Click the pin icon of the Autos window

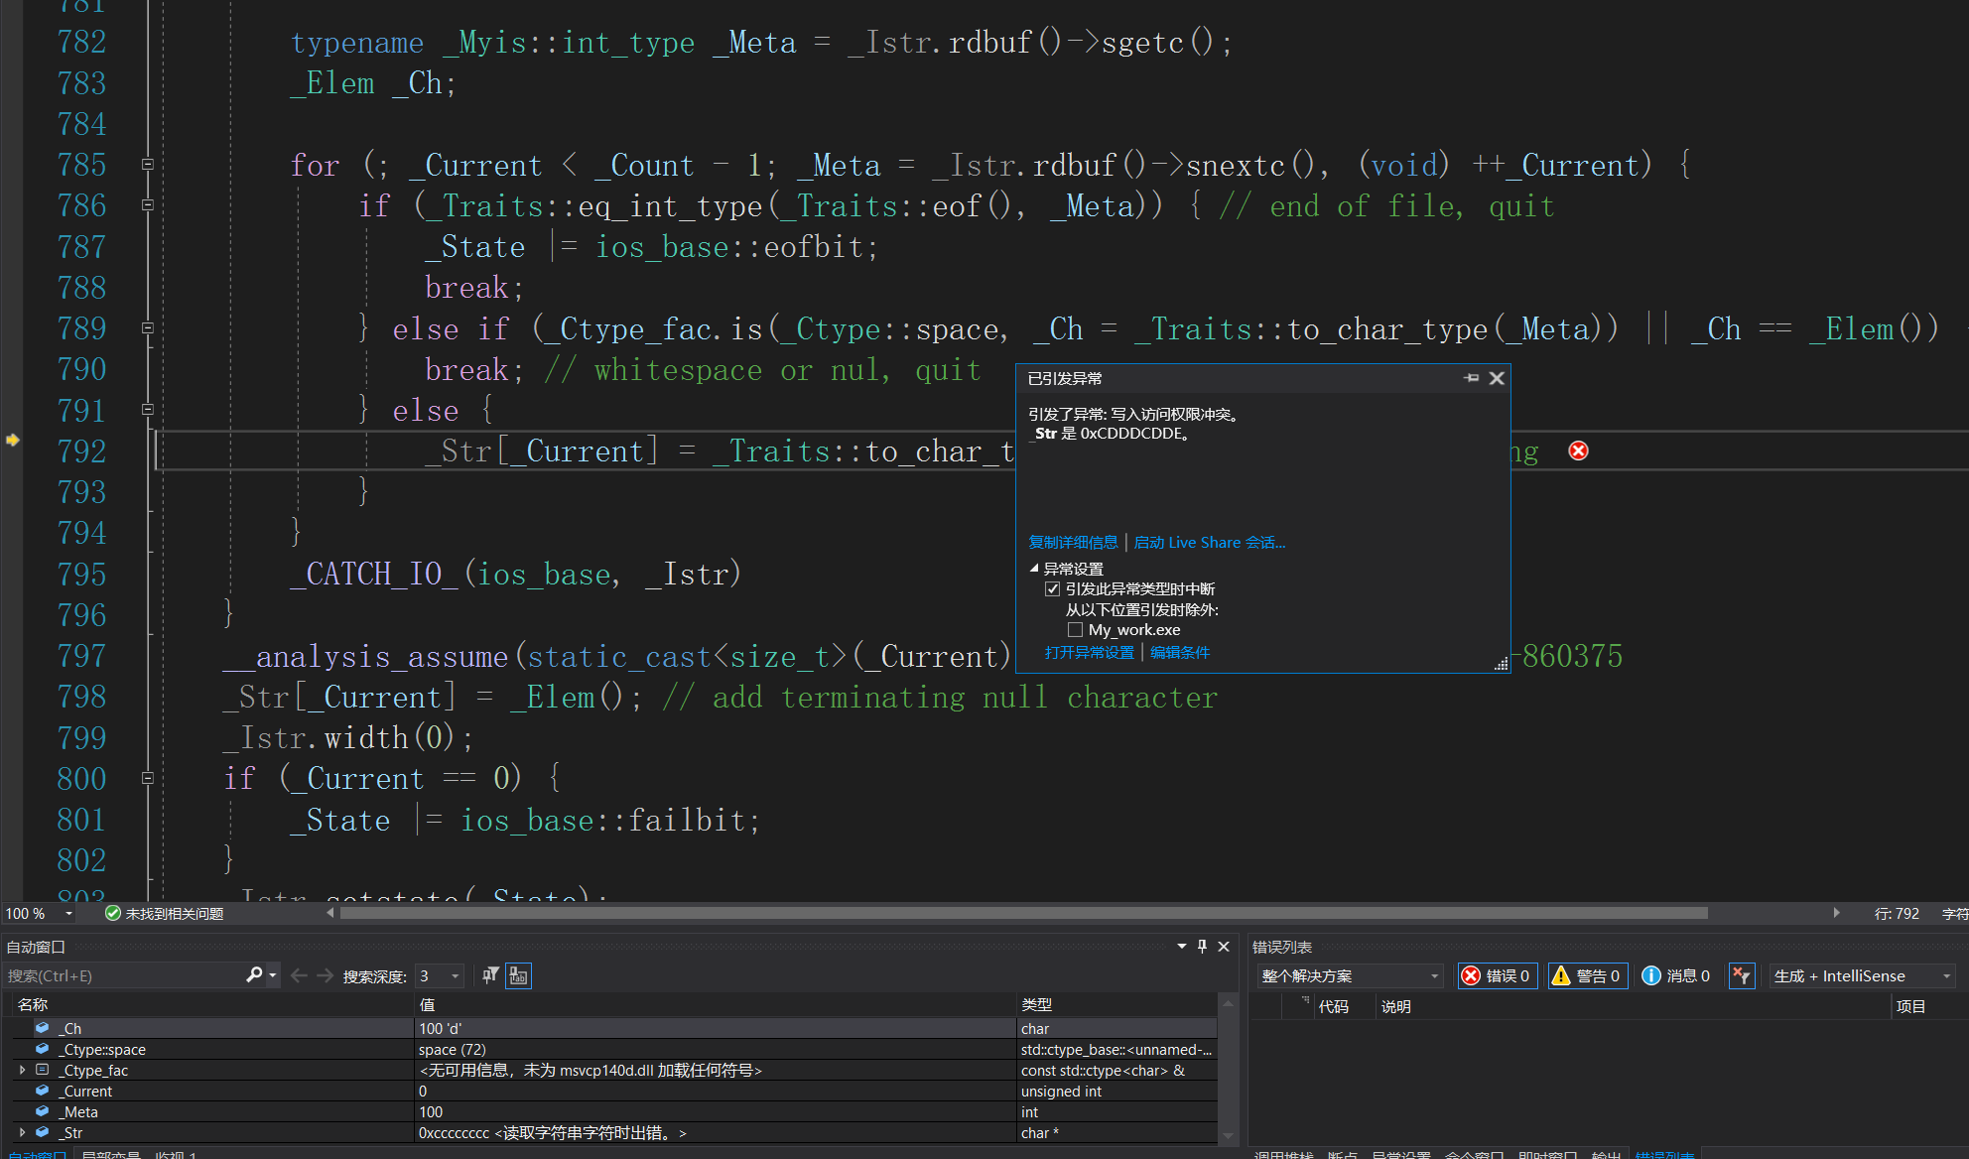coord(1202,947)
